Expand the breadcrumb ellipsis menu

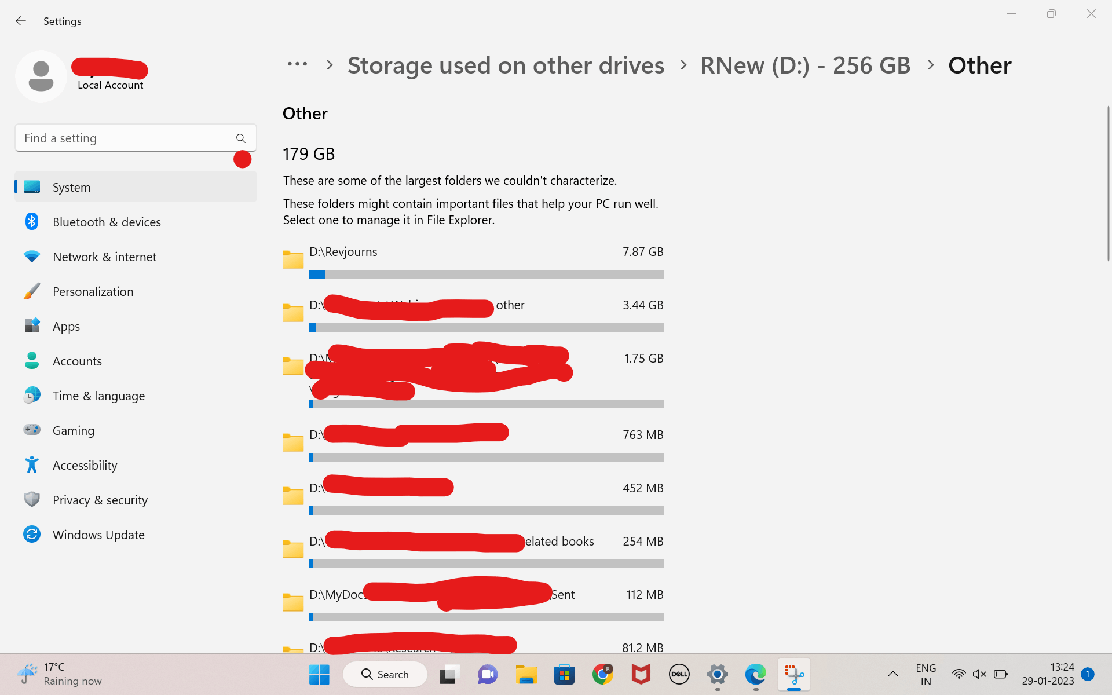(x=297, y=65)
